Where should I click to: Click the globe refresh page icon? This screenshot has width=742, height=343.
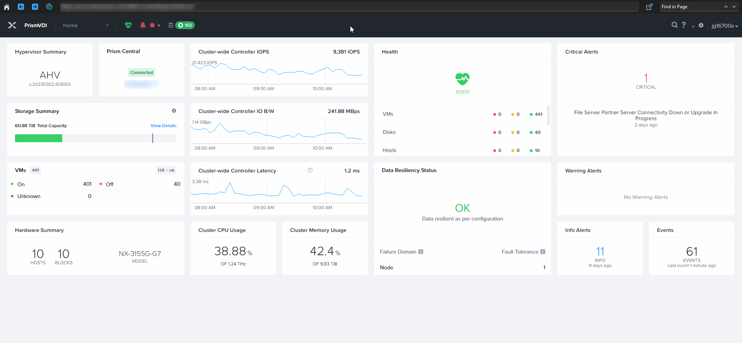[x=49, y=7]
